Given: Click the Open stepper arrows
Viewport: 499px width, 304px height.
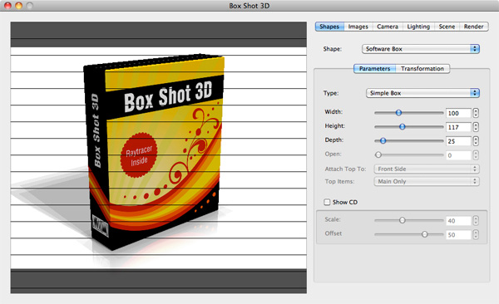Looking at the screenshot, I should (x=476, y=154).
